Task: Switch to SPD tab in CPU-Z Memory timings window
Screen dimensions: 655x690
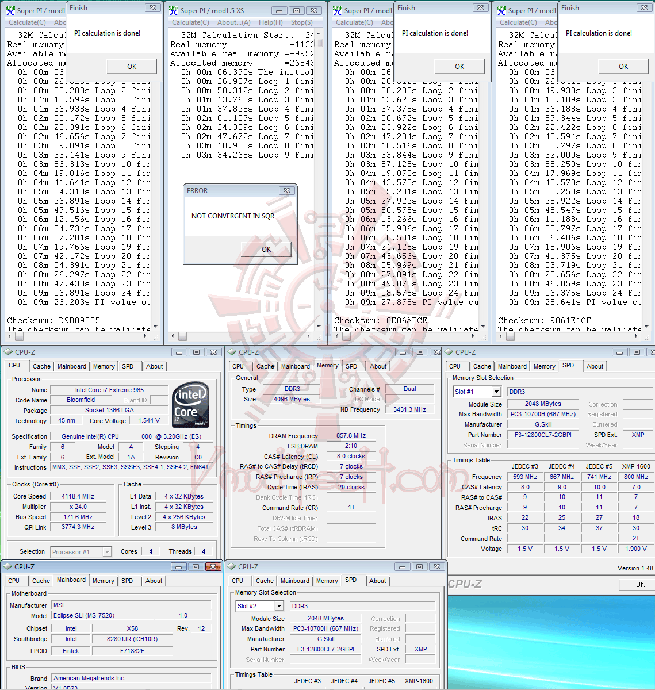Action: 351,366
